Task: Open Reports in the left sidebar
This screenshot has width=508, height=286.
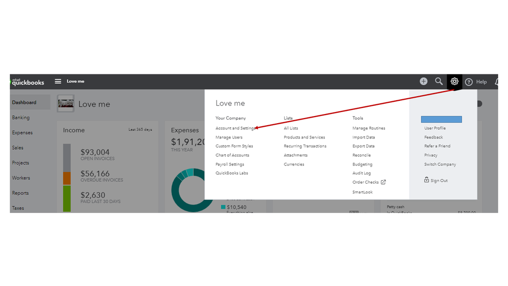Action: coord(20,193)
